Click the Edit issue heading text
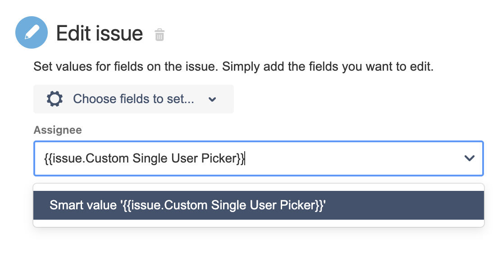 point(99,33)
